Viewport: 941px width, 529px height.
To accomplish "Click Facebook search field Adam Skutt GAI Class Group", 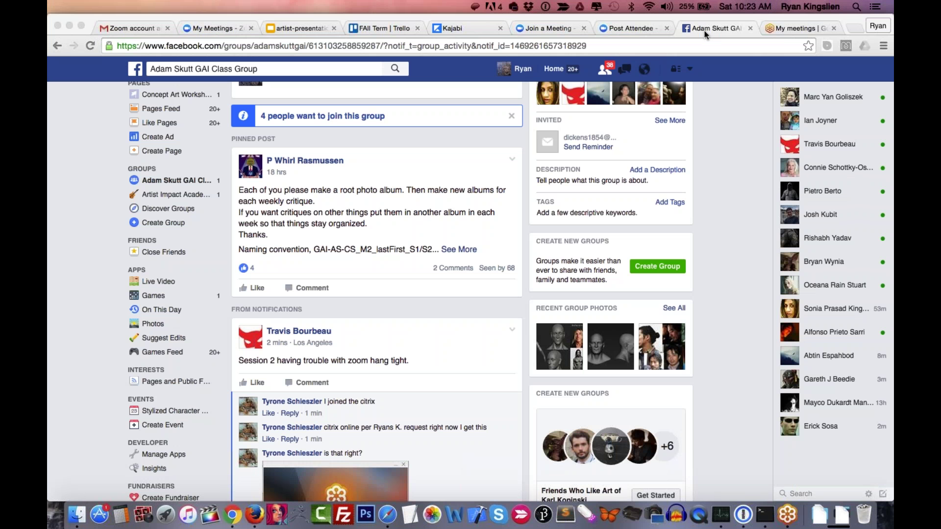I will 265,69.
